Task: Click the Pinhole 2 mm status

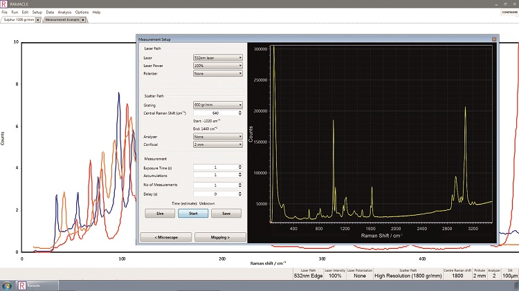Action: 480,274
